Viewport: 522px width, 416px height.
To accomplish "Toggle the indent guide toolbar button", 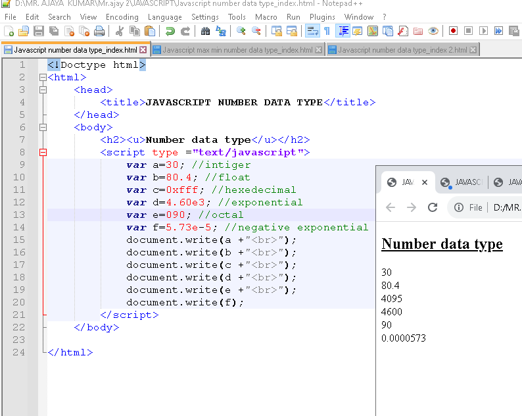I will (343, 31).
